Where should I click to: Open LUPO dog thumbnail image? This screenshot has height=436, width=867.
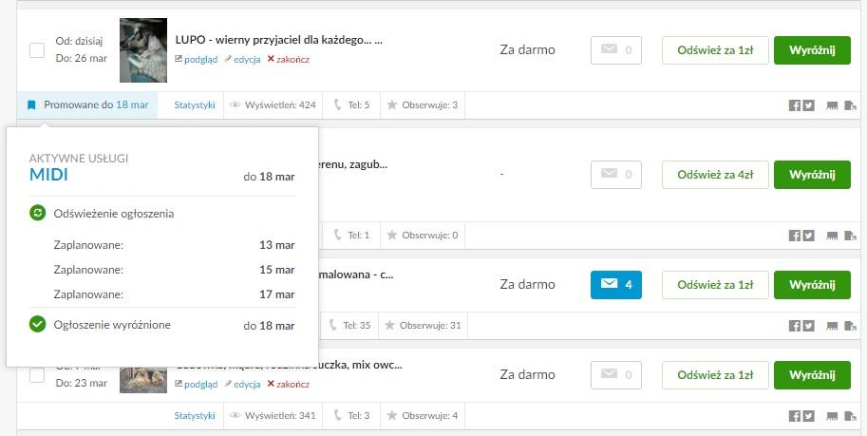[x=143, y=49]
